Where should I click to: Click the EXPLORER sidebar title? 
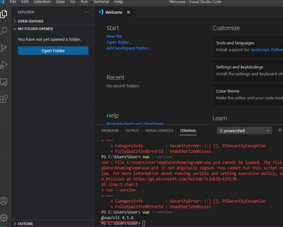tap(26, 12)
